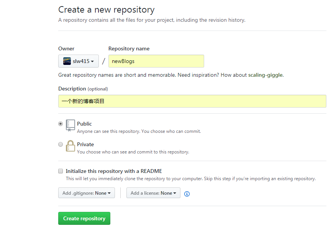The image size is (331, 234).
Task: Open the Owner slw415 dropdown
Action: 79,61
